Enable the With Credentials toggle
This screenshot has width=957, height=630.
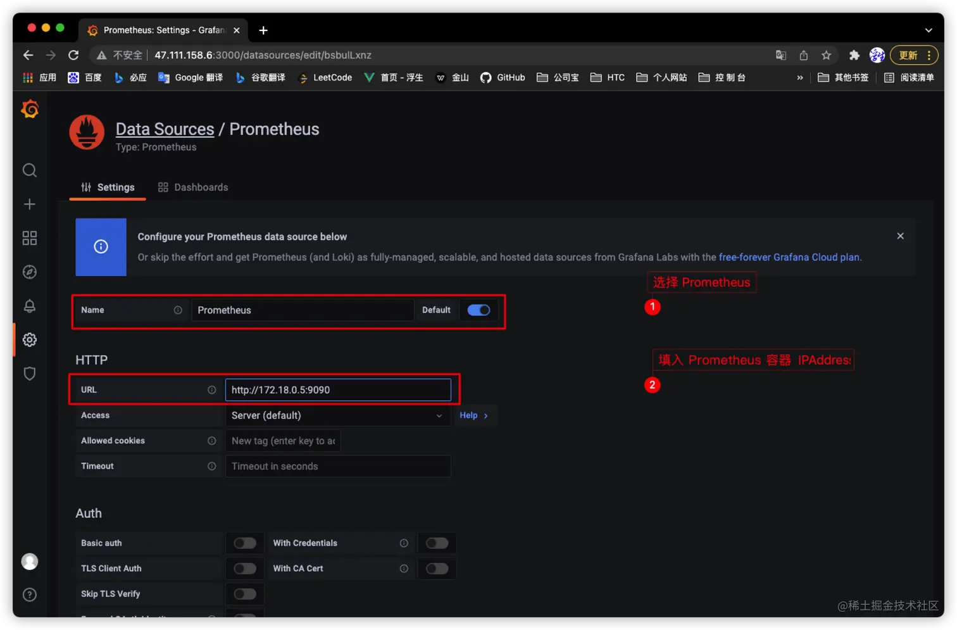tap(437, 543)
